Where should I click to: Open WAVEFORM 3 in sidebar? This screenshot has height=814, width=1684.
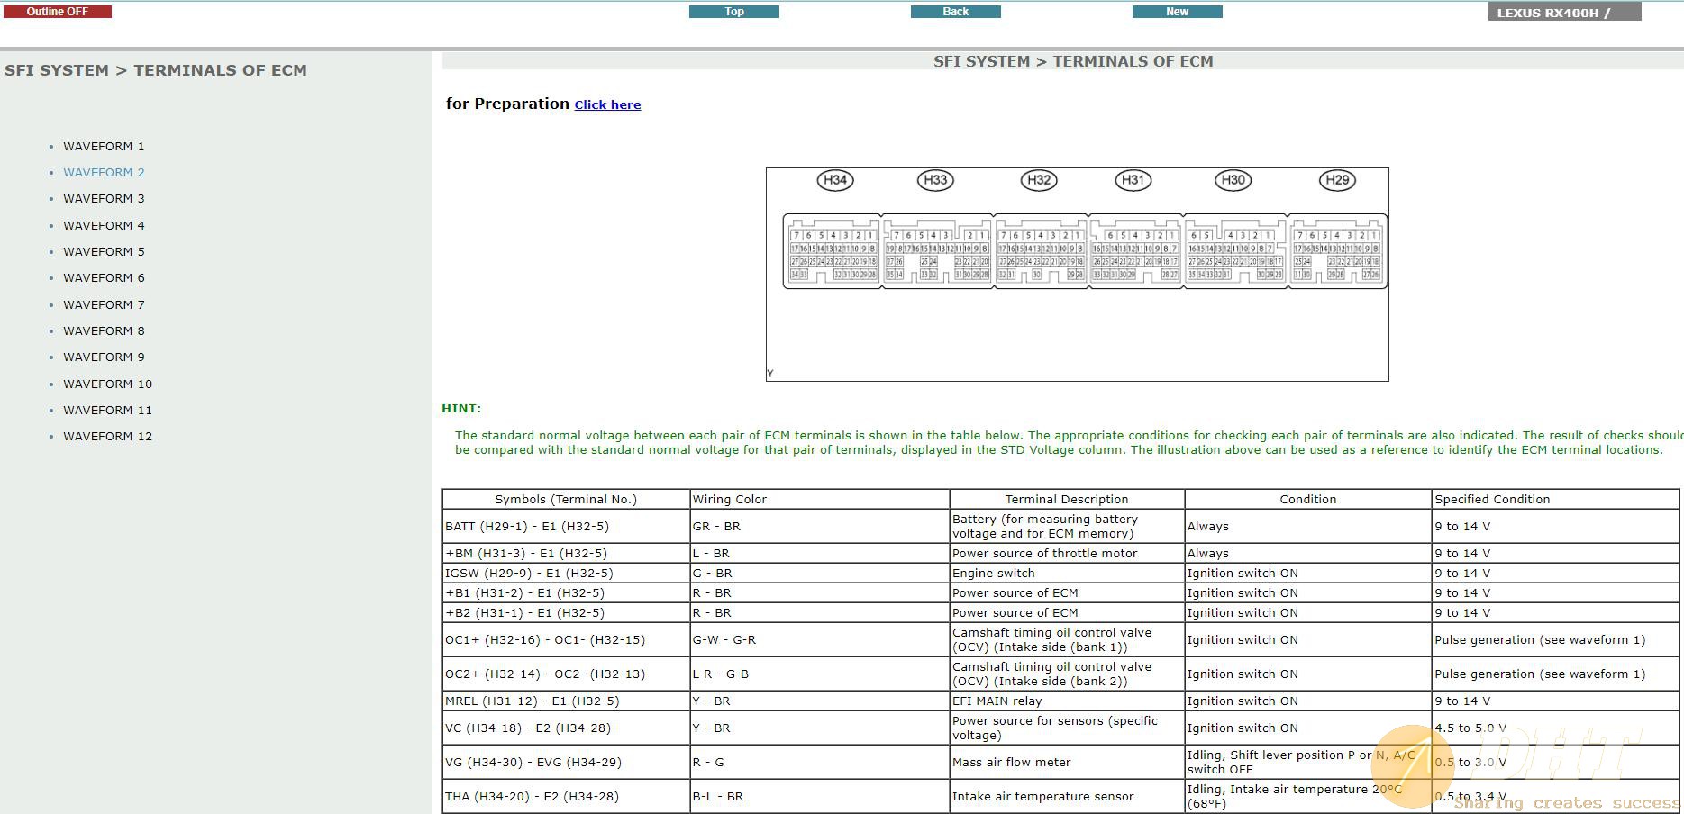pyautogui.click(x=104, y=198)
